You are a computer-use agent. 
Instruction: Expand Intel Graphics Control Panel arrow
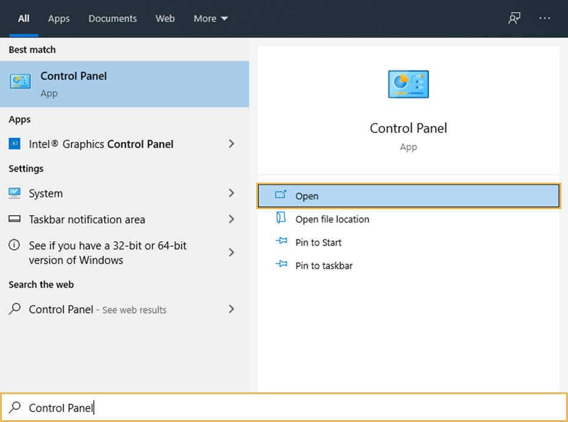coord(231,144)
